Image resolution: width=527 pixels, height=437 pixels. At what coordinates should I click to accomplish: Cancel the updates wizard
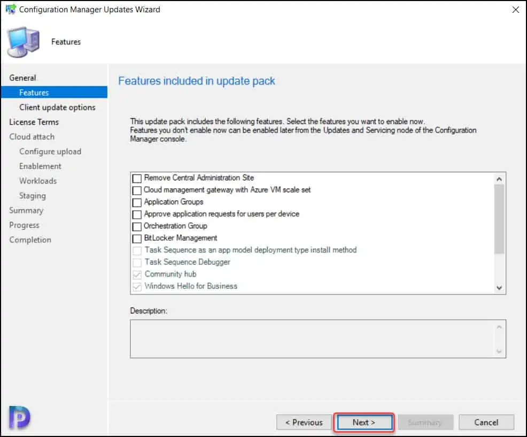point(486,422)
